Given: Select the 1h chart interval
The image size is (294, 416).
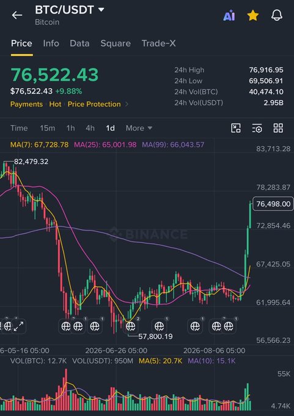Looking at the screenshot, I should (x=70, y=128).
